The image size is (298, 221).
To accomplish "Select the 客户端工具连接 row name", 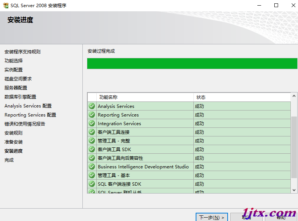I will [114, 132].
